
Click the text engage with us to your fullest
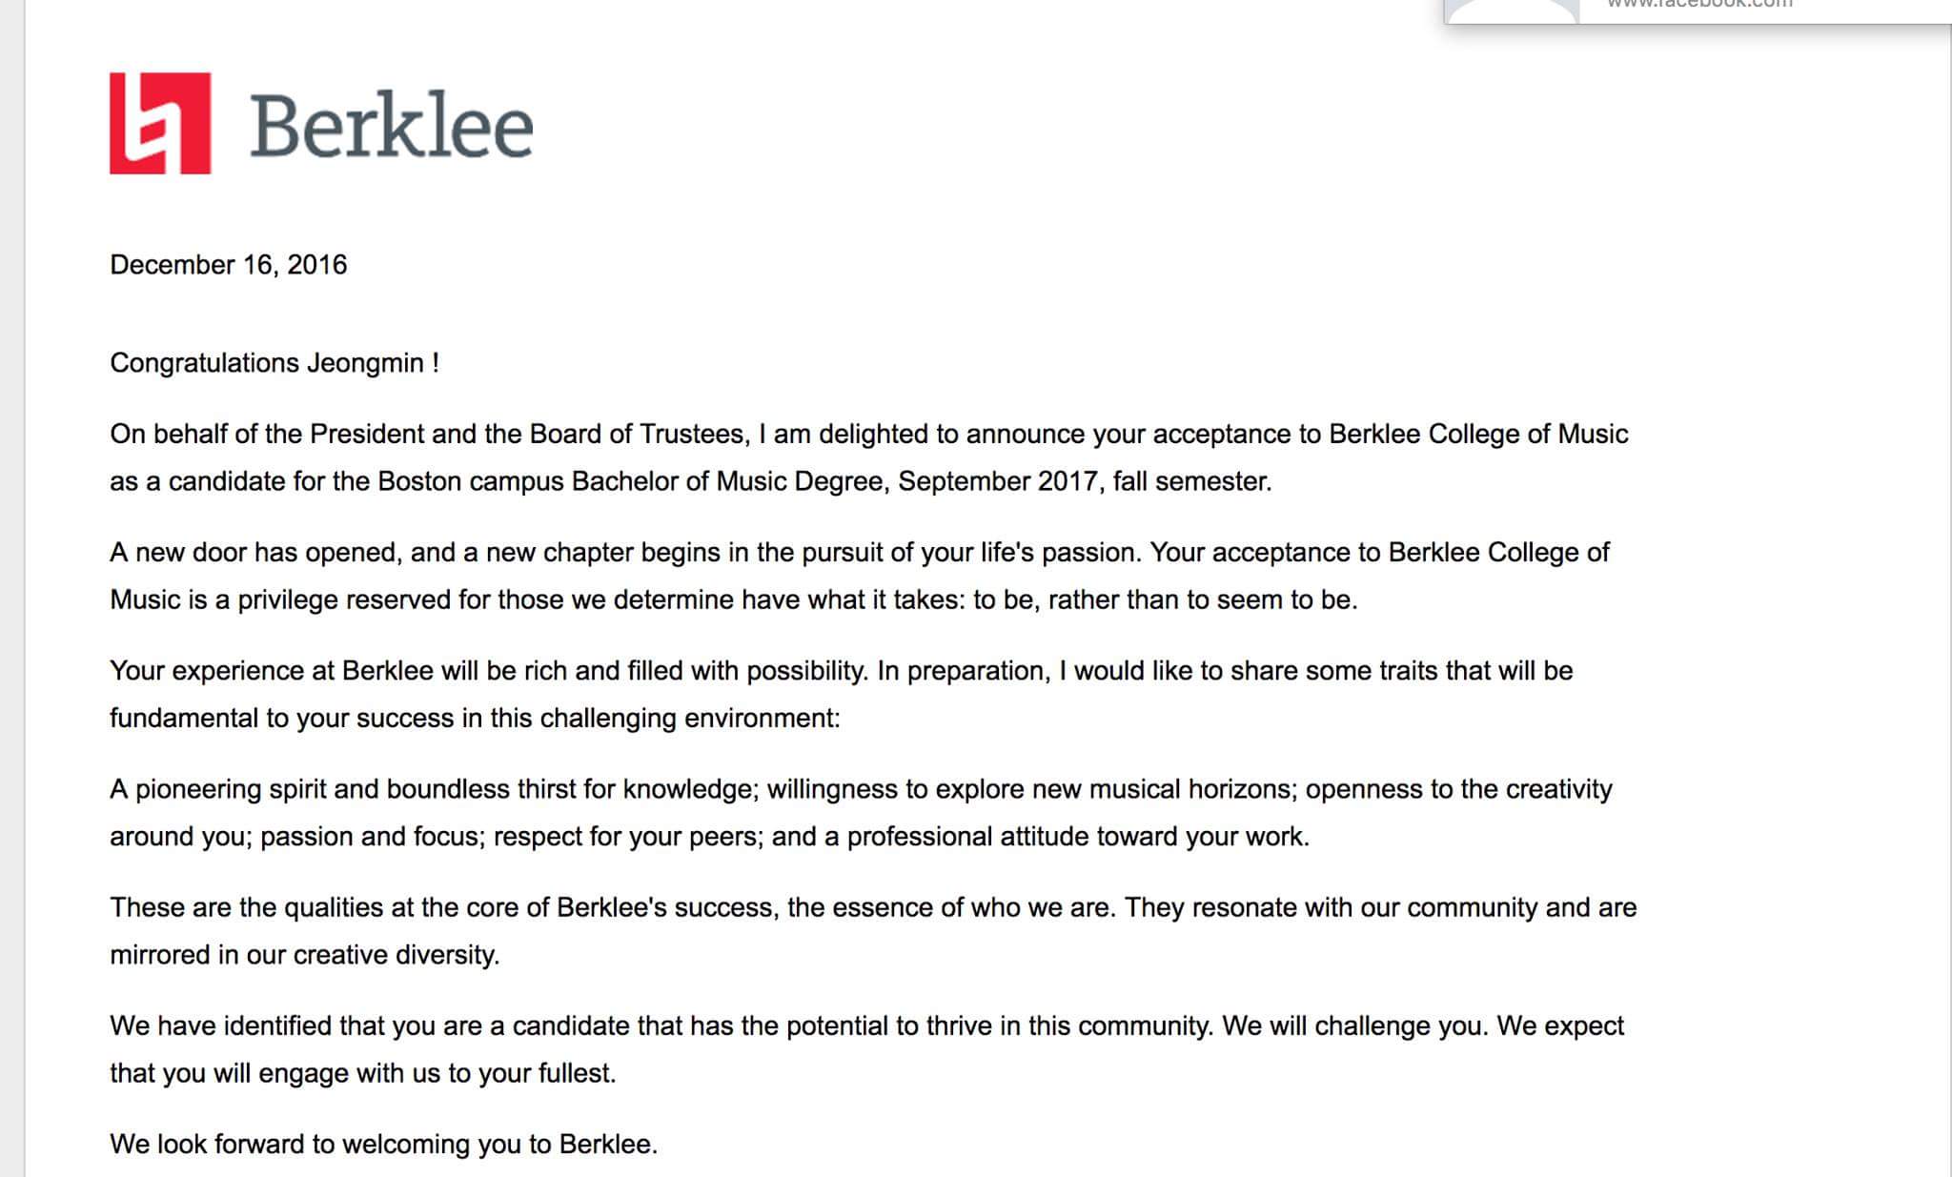pyautogui.click(x=437, y=1074)
